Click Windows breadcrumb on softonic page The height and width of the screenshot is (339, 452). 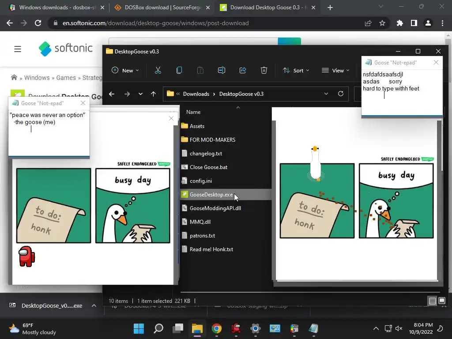tap(37, 78)
